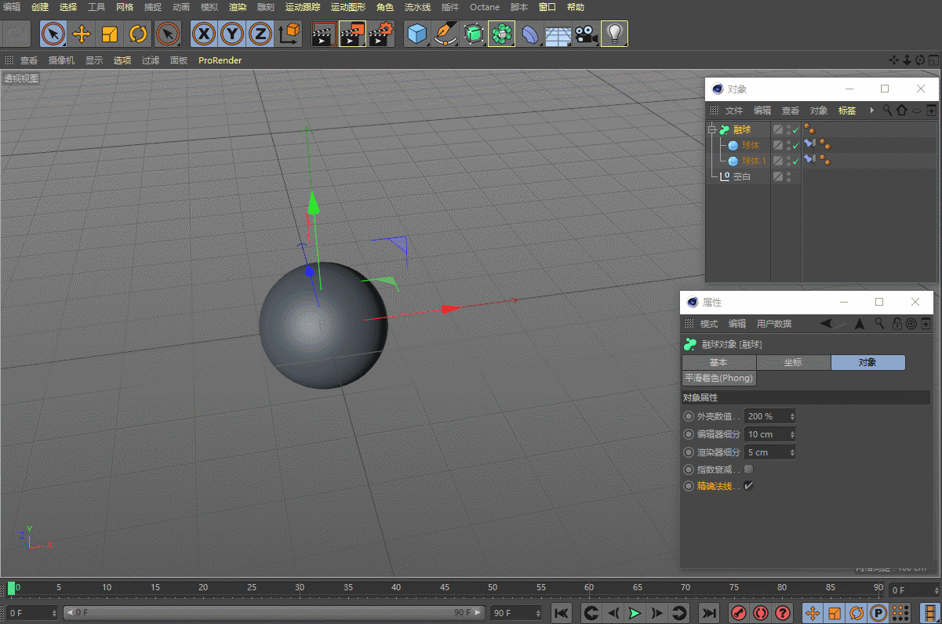Activate the Move tool in top toolbar

(82, 34)
